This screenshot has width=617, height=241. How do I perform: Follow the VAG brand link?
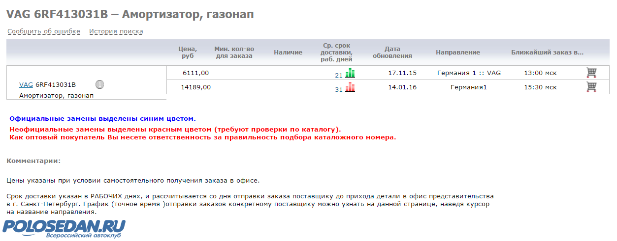click(x=26, y=84)
